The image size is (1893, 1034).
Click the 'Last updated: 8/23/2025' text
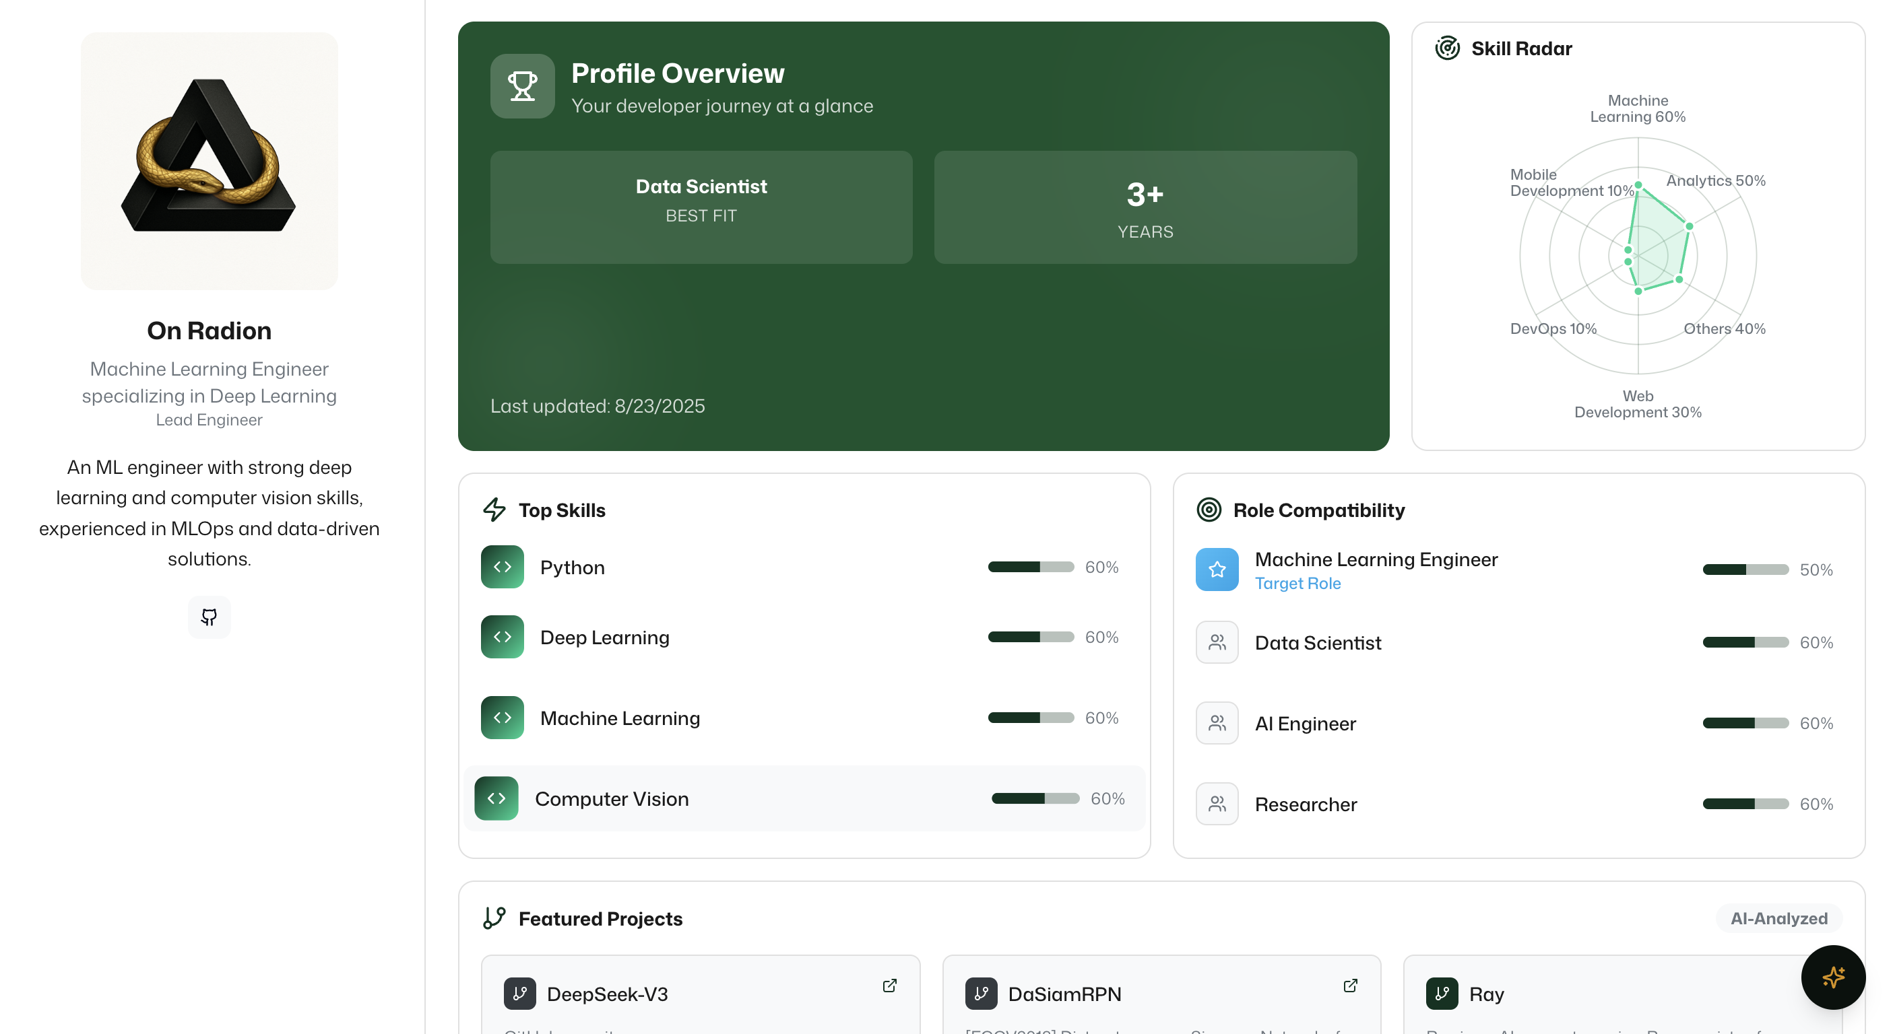click(598, 406)
